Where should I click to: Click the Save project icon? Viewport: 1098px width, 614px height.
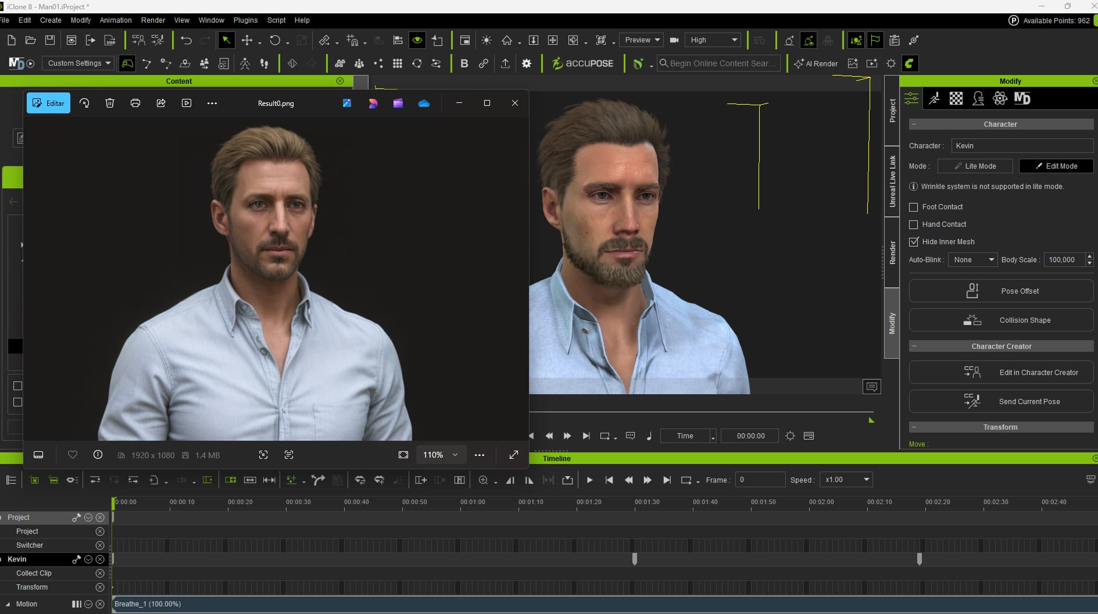tap(50, 40)
